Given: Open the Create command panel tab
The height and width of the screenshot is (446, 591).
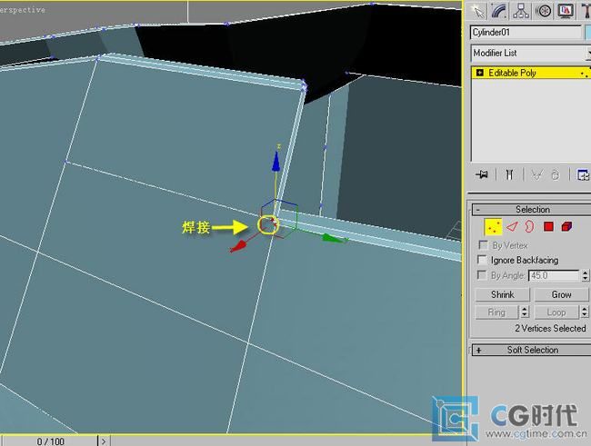Looking at the screenshot, I should (x=478, y=11).
